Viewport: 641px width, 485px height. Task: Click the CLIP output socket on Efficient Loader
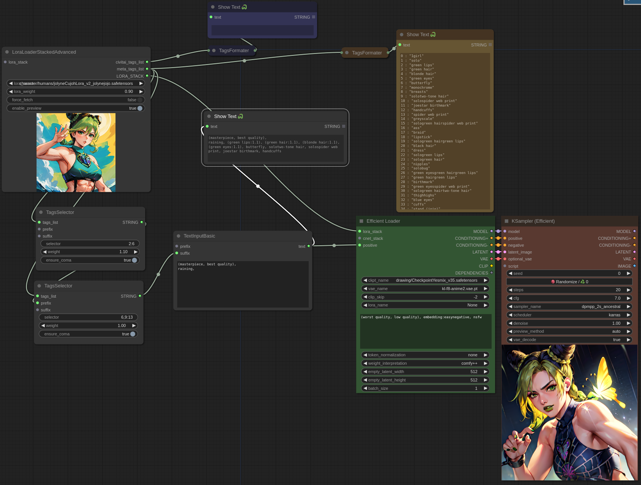click(x=491, y=266)
